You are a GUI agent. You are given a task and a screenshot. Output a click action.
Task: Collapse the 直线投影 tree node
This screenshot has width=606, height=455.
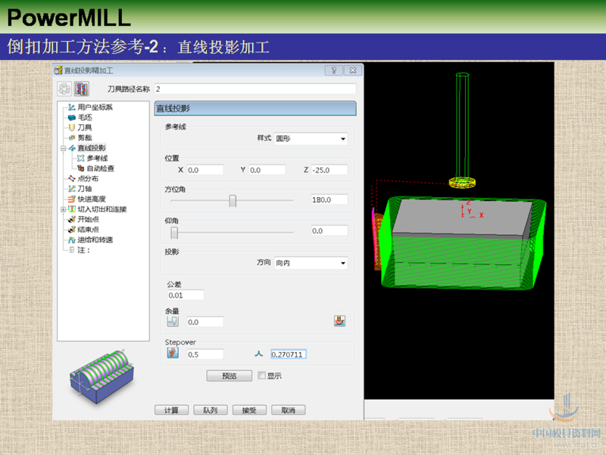pos(63,148)
